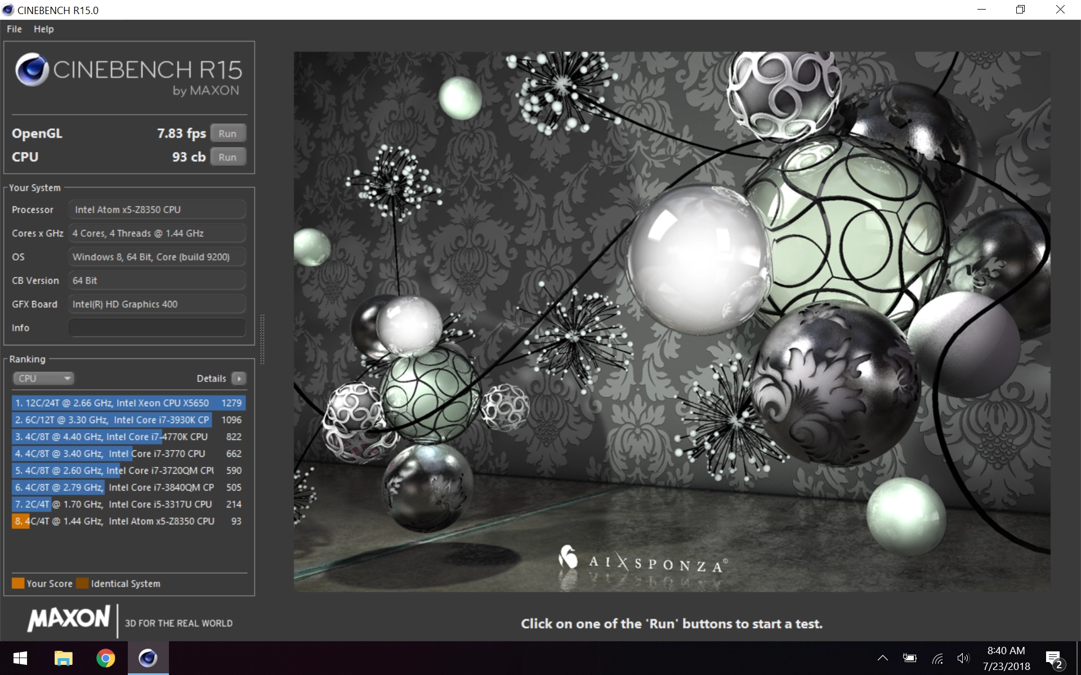Click the OpenGL score 7.83 fps
Viewport: 1081px width, 675px height.
(181, 133)
